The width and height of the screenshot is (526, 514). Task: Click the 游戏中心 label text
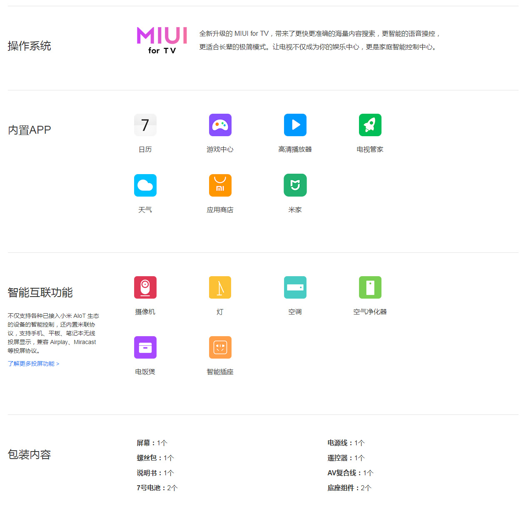tap(220, 149)
